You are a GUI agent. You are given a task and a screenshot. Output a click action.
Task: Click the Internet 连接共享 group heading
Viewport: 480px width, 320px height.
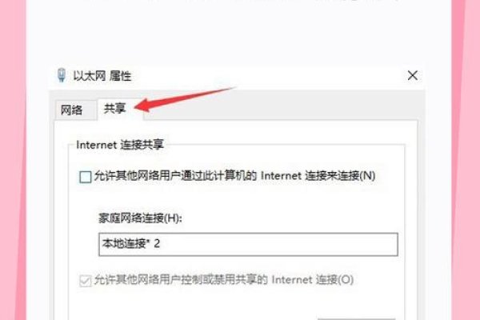[x=120, y=145]
